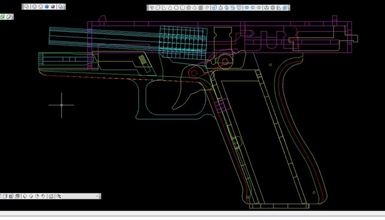Choose the Torus tool in modeling toolbar
The image size is (385, 220).
[189, 8]
